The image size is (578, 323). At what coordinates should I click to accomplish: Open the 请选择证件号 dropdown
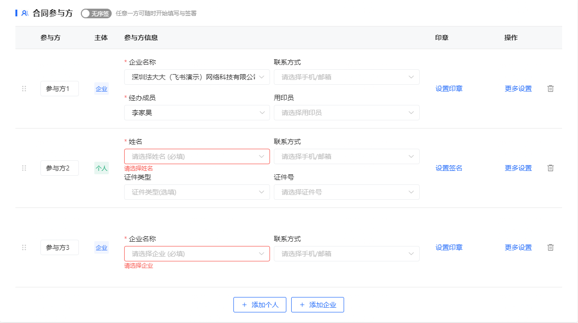[x=347, y=192]
